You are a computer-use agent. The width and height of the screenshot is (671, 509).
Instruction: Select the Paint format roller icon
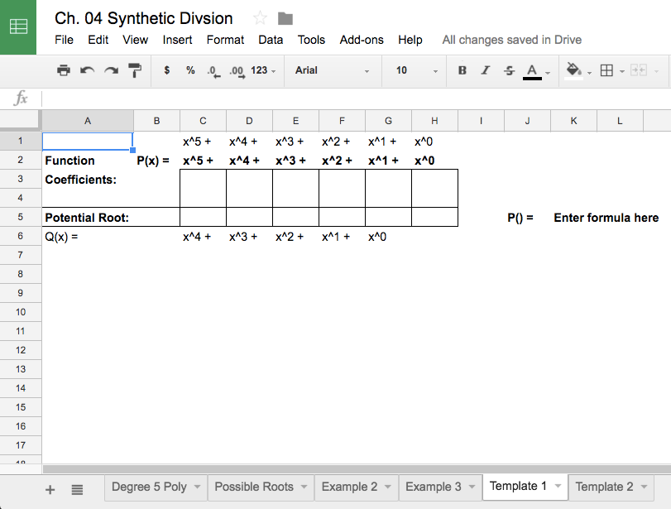pos(135,70)
